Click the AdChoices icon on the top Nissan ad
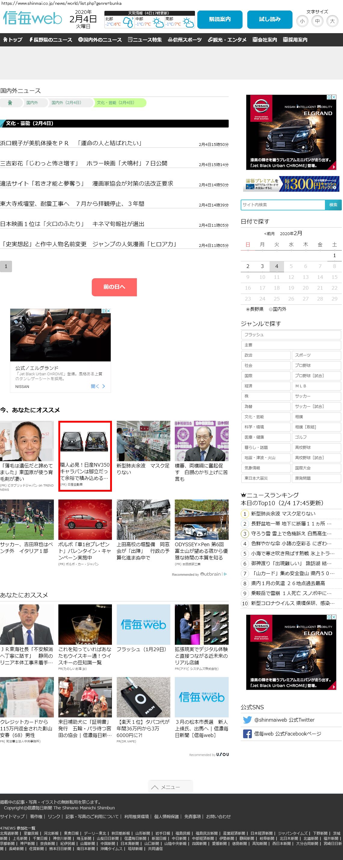 [x=329, y=97]
